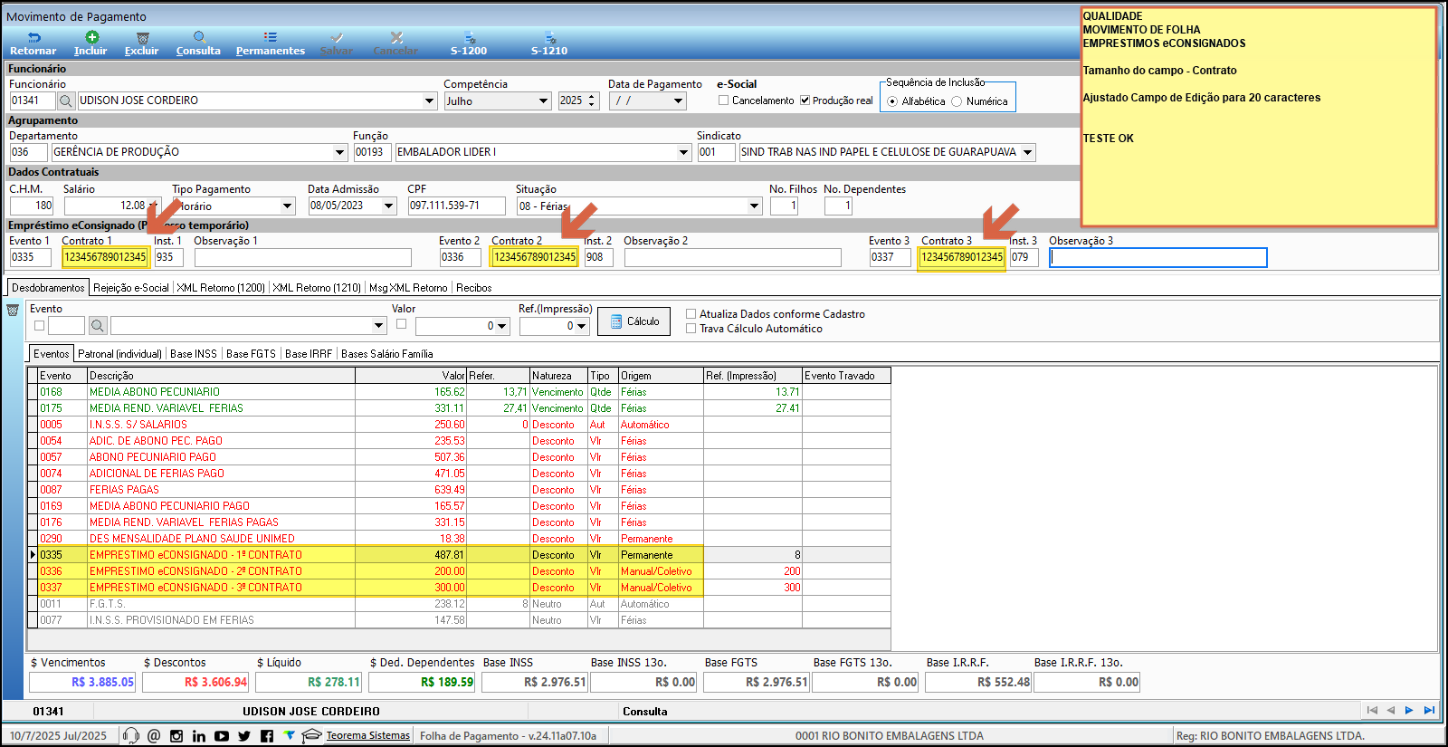Switch to Patronal (individual) tab
The width and height of the screenshot is (1448, 747).
[x=119, y=354]
